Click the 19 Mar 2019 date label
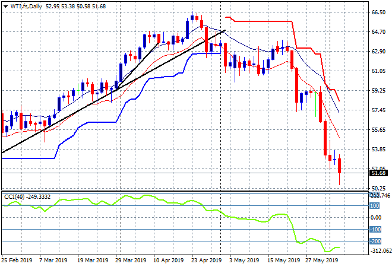 93,260
